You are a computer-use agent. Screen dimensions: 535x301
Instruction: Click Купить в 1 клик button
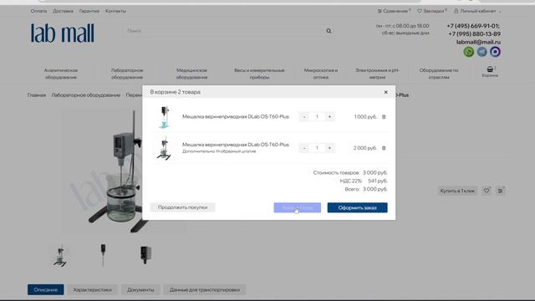coord(457,191)
